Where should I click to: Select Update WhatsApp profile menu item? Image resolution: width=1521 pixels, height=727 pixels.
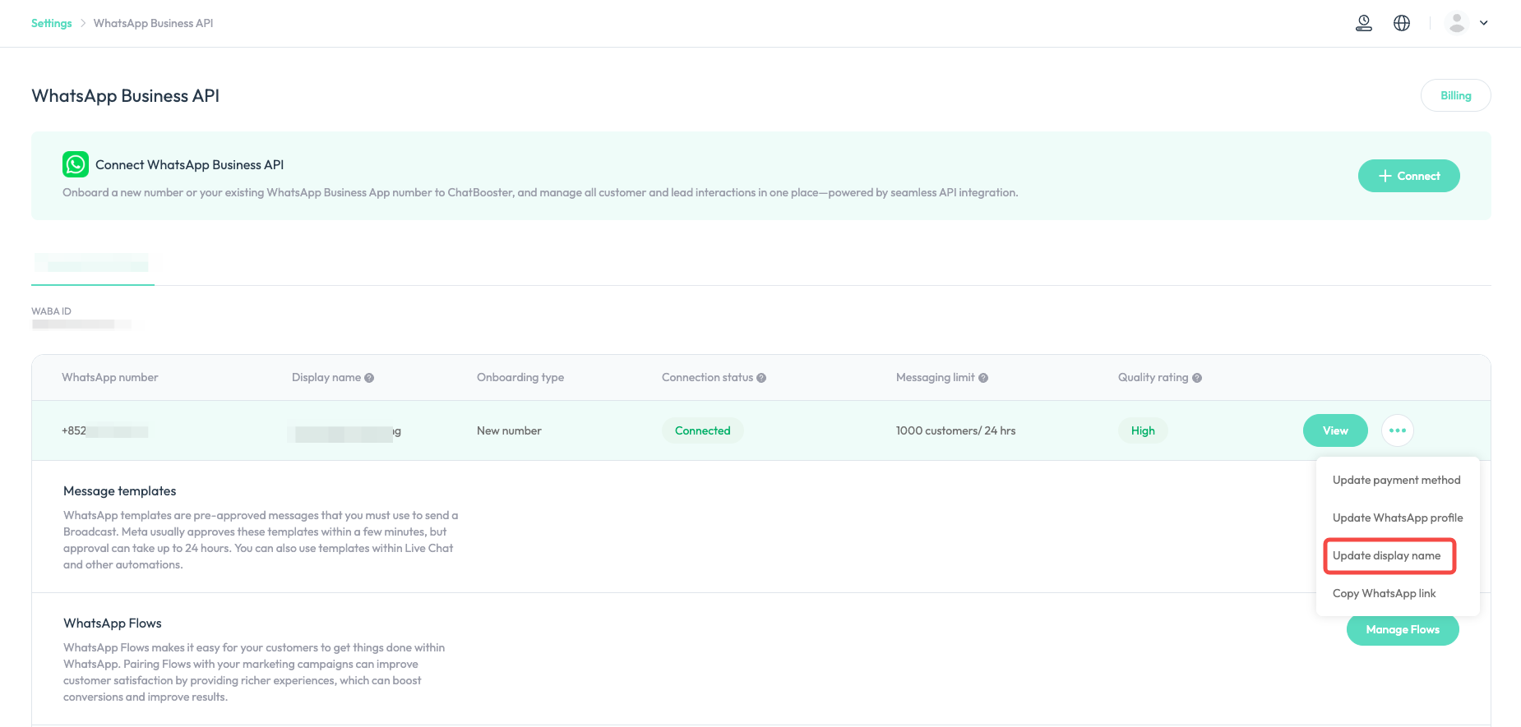[x=1398, y=518]
